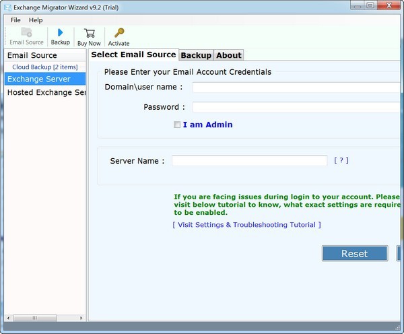Click the Email Source panel header
Image resolution: width=404 pixels, height=334 pixels.
pyautogui.click(x=32, y=55)
